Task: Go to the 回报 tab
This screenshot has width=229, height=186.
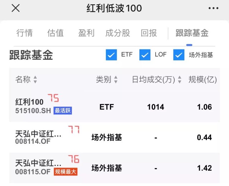Action: click(149, 33)
